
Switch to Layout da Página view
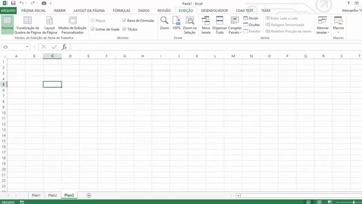(49, 25)
